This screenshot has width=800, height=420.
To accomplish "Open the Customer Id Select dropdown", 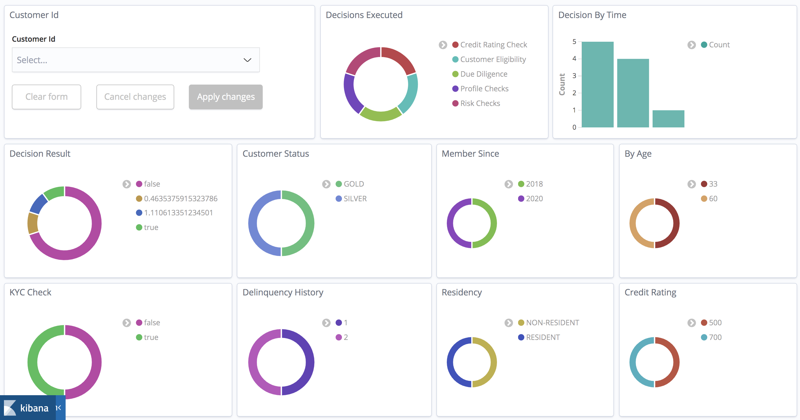I will [136, 60].
